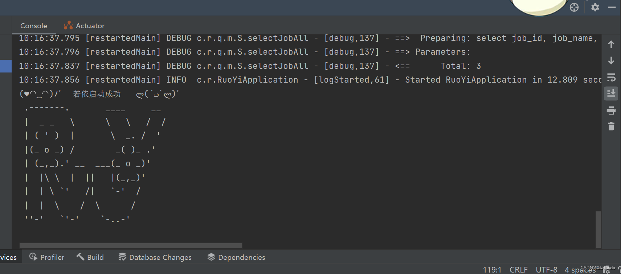Click the '若依启动成功' startup message
The height and width of the screenshot is (274, 621).
tap(97, 94)
